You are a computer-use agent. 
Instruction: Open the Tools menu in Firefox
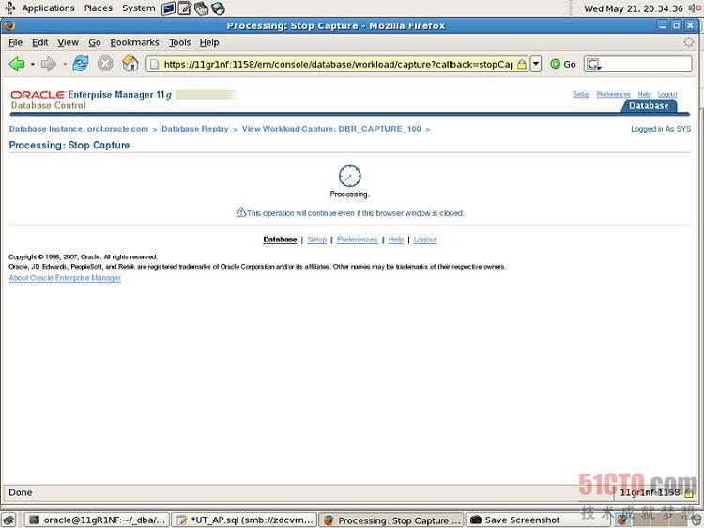(x=179, y=42)
